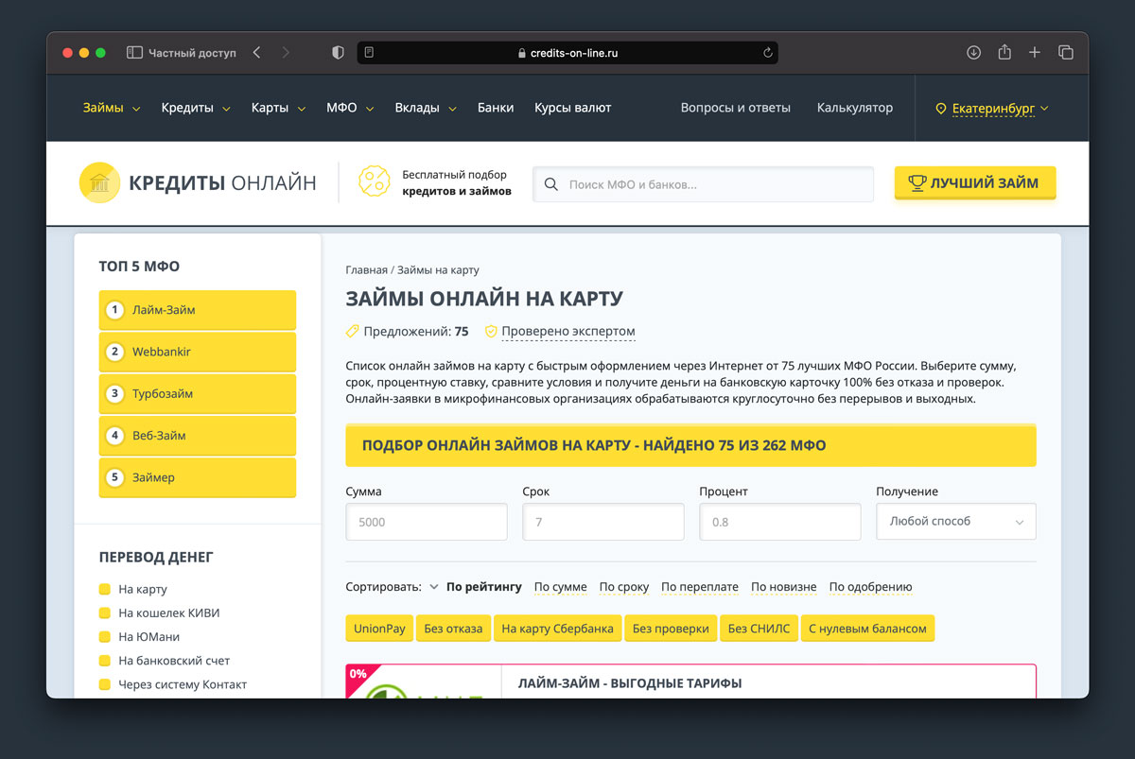Go back with the Safari back arrow
Image resolution: width=1135 pixels, height=759 pixels.
click(256, 53)
